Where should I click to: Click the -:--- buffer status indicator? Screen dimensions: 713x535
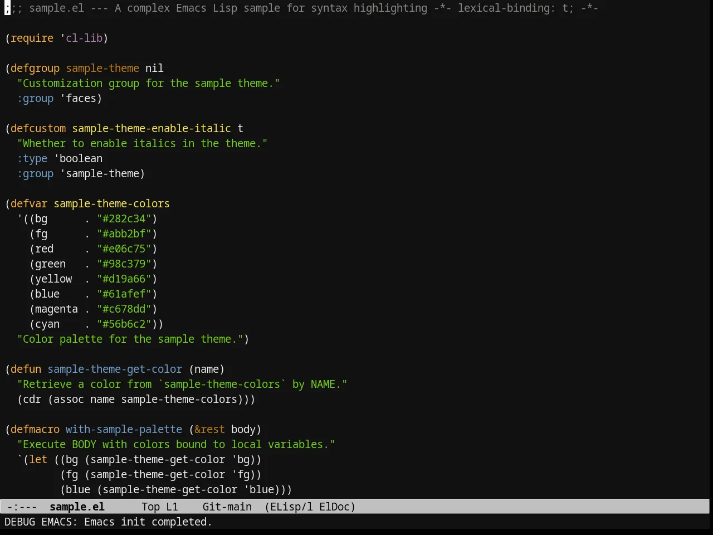click(x=22, y=507)
